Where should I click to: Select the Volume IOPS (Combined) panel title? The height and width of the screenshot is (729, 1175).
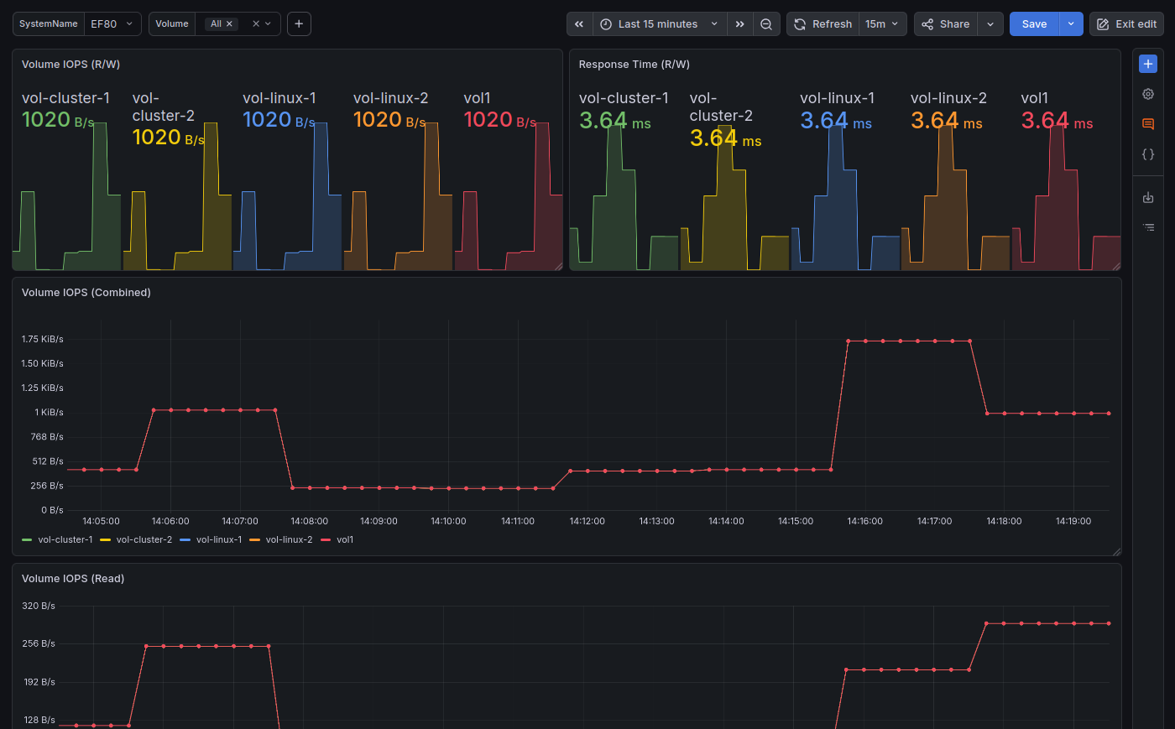[86, 293]
